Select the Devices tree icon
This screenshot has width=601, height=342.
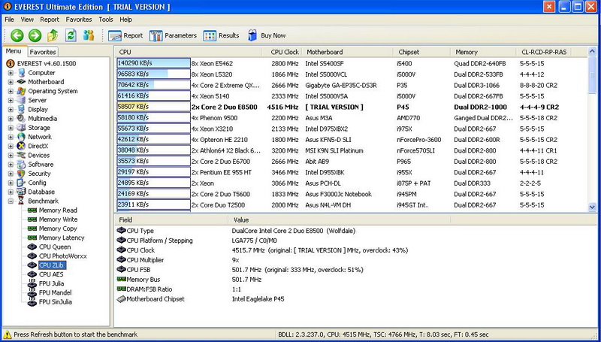[x=21, y=156]
